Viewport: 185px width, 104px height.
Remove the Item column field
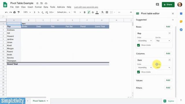tap(169, 60)
